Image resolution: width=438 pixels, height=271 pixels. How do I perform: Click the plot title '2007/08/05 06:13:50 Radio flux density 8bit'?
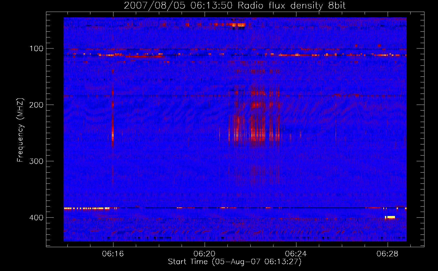[235, 5]
